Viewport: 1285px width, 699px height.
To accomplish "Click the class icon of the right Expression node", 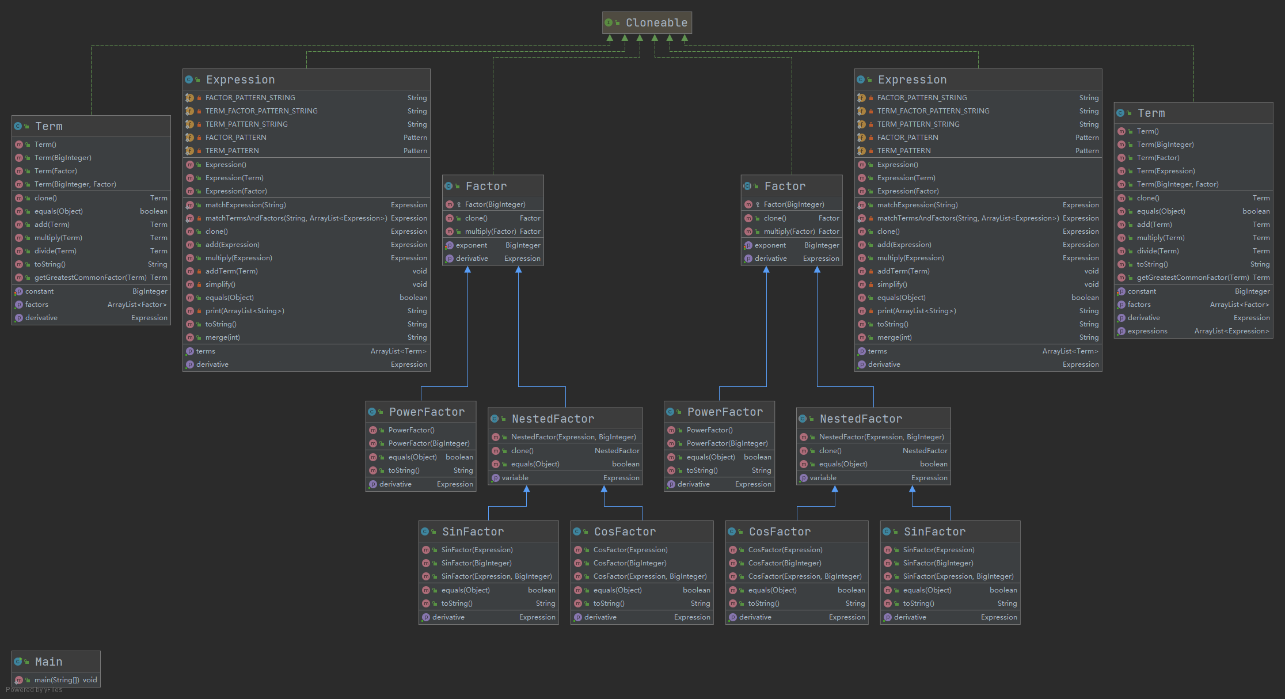I will coord(861,79).
